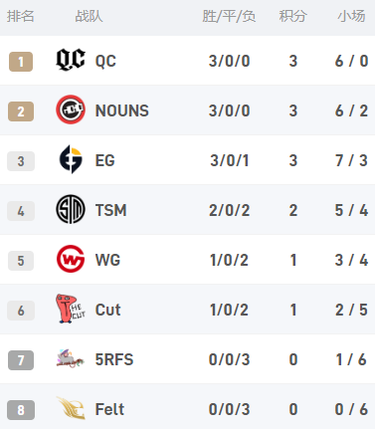This screenshot has height=429, width=375.
Task: Click the NOUNS team logo
Action: [71, 109]
